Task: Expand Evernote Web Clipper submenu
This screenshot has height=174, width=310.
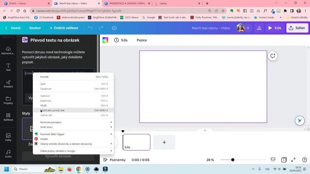Action: pos(73,134)
